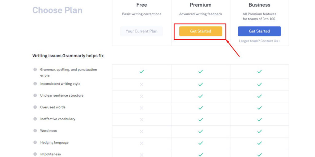
Task: Click info icon next to Inconsistent writing style
Action: click(35, 84)
